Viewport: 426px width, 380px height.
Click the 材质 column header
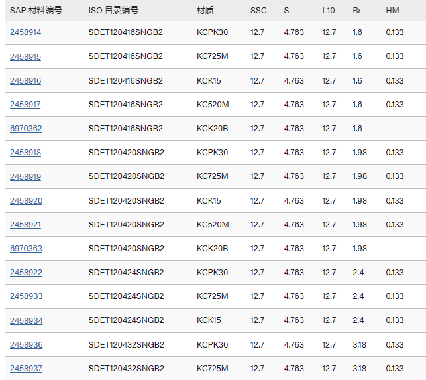[x=205, y=11]
